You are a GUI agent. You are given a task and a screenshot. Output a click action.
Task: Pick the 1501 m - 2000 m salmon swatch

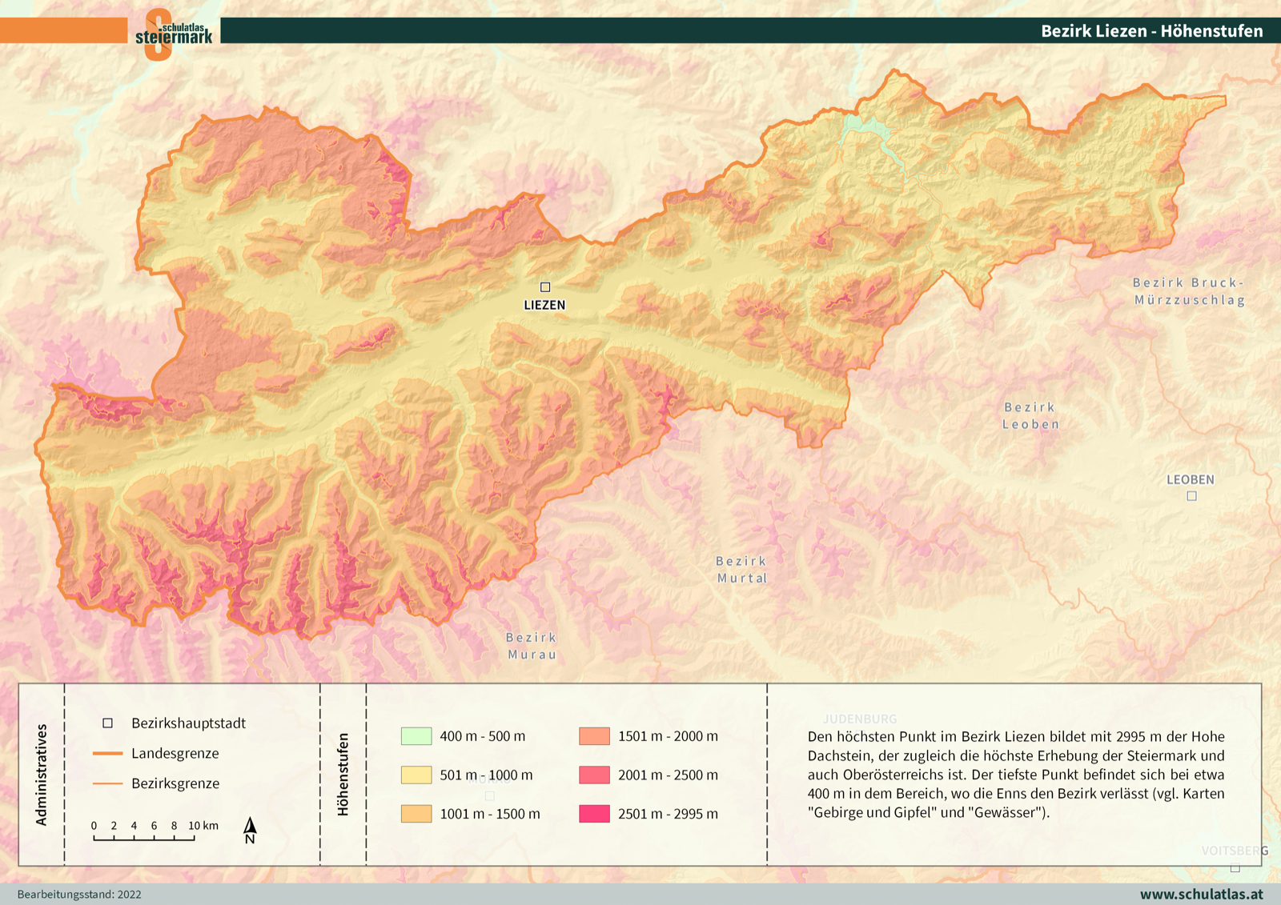pos(594,736)
